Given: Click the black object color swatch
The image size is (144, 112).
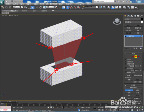Looking at the screenshot, I should 142,19.
